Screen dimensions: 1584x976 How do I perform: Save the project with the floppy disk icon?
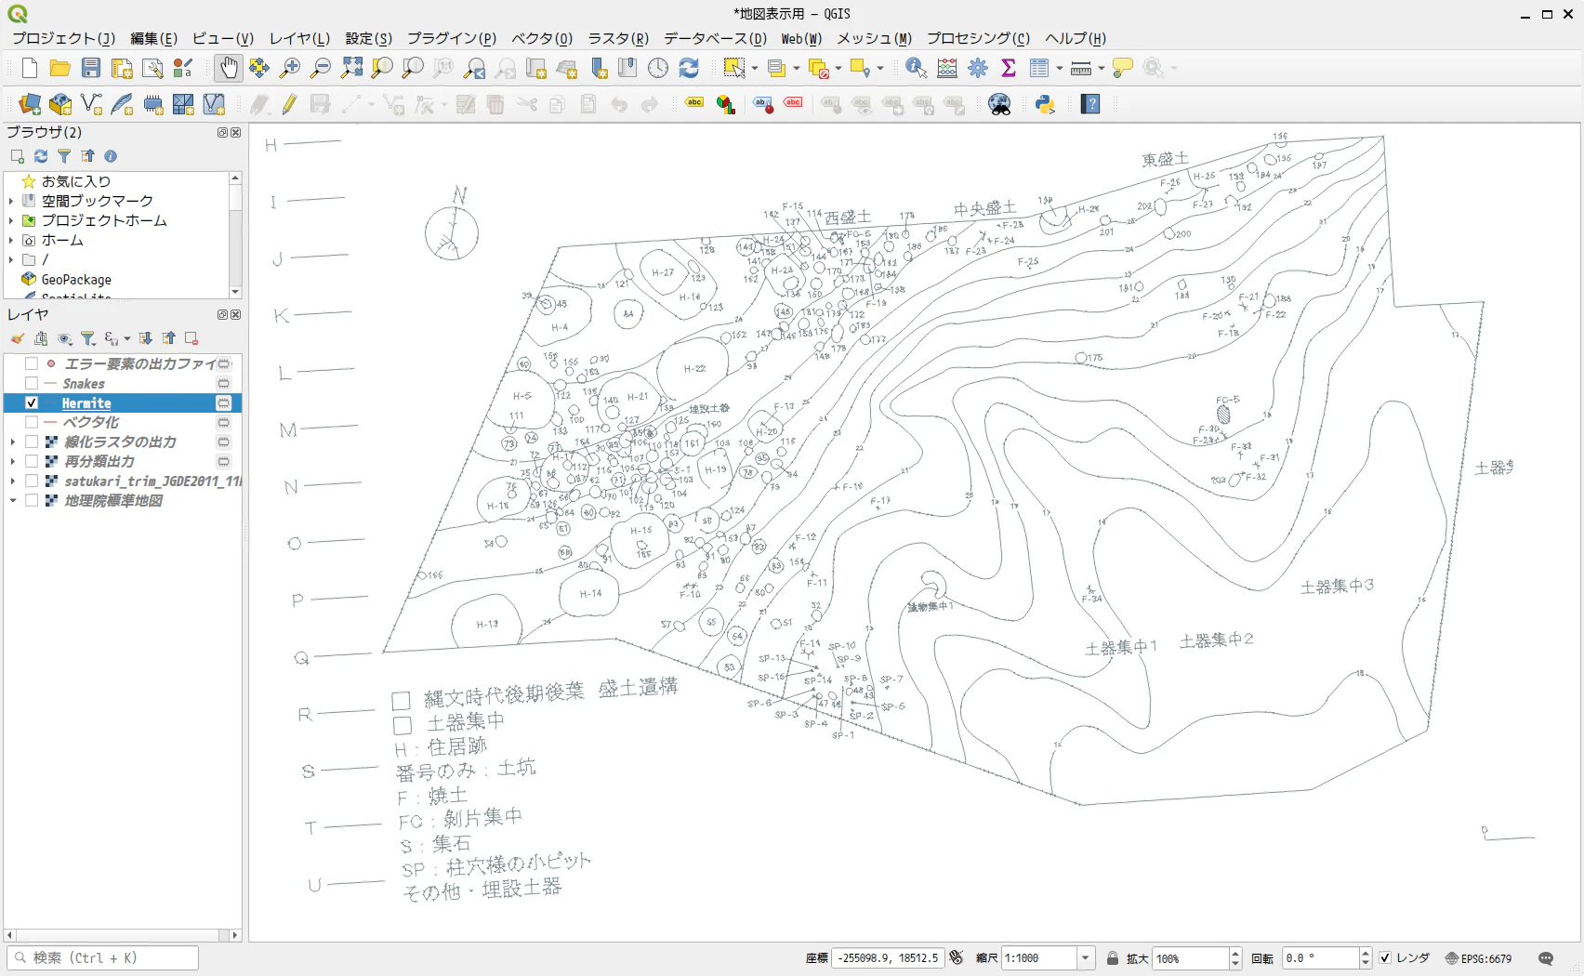[91, 68]
